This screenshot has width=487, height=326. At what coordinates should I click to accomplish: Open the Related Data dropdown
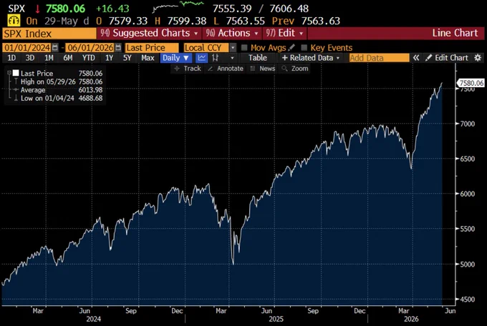311,58
